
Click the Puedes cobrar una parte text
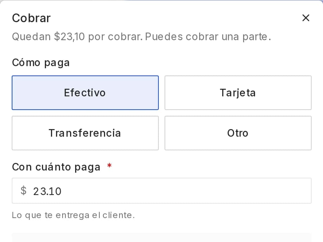pyautogui.click(x=208, y=37)
